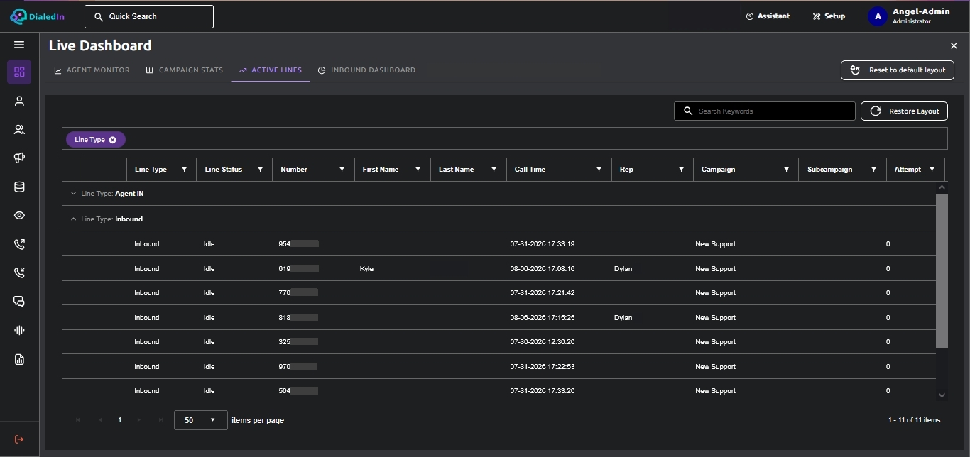Open the dashboard grid icon in sidebar
Viewport: 970px width, 457px height.
tap(19, 72)
